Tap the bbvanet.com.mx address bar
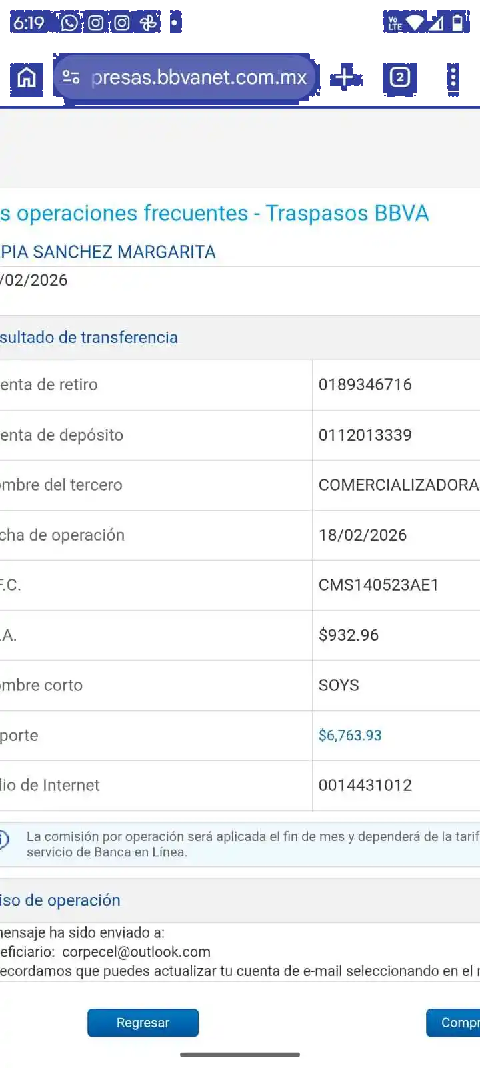Image resolution: width=480 pixels, height=1068 pixels. tap(199, 77)
